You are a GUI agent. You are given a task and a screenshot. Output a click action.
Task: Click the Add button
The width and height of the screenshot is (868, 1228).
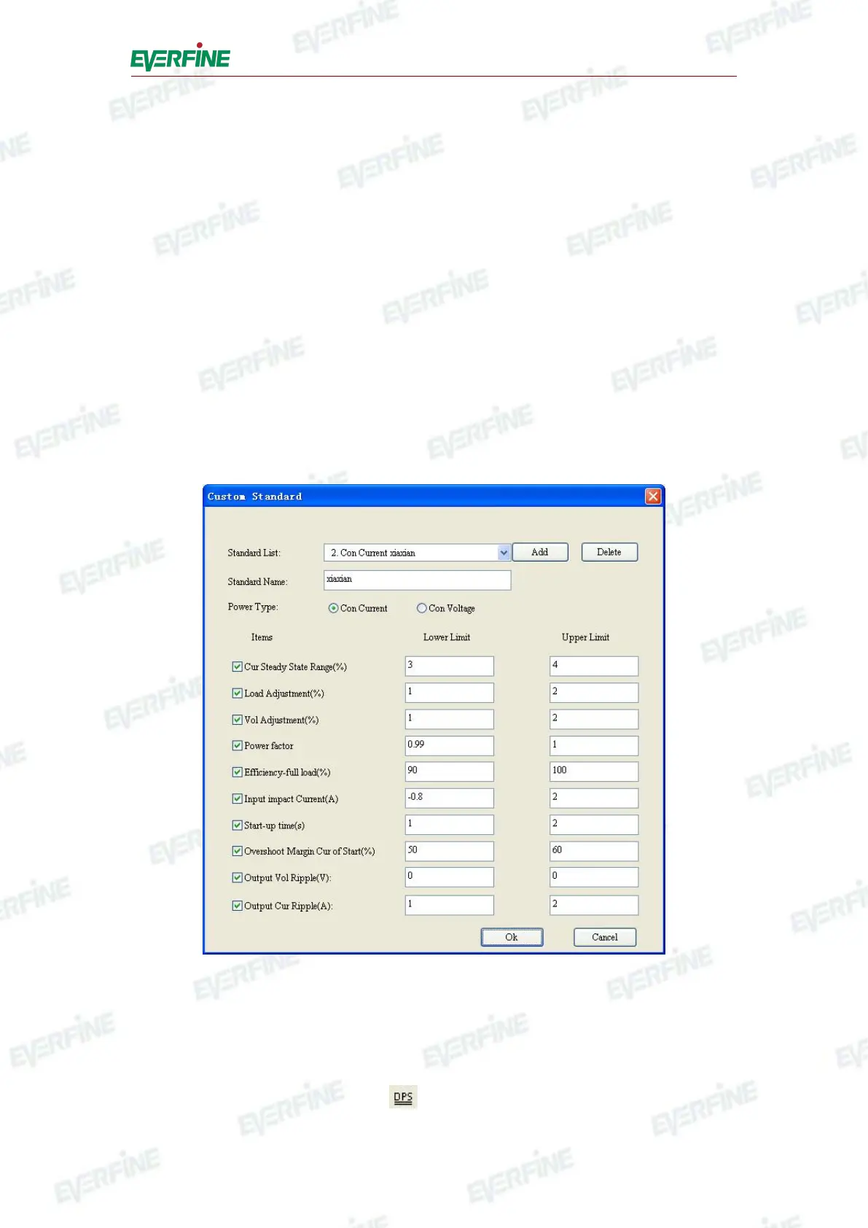540,552
